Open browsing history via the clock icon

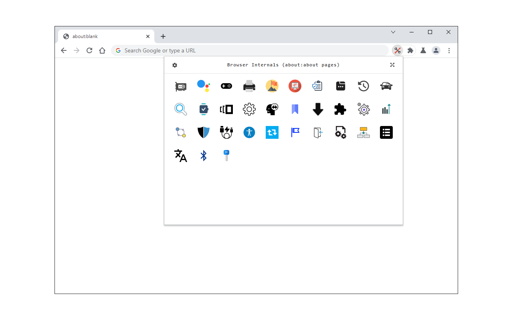363,86
